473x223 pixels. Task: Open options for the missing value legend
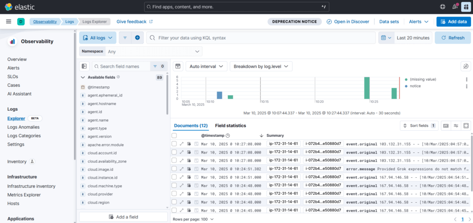click(x=467, y=79)
